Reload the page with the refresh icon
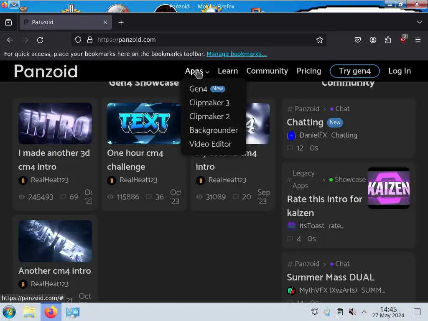 pos(40,40)
